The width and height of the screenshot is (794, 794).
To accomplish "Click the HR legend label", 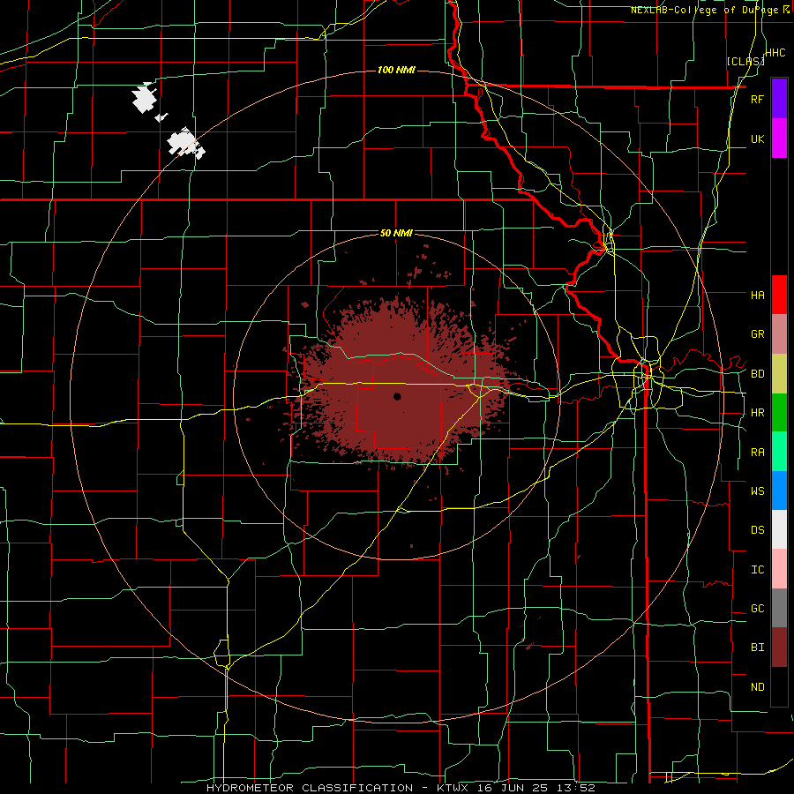I will coord(757,413).
